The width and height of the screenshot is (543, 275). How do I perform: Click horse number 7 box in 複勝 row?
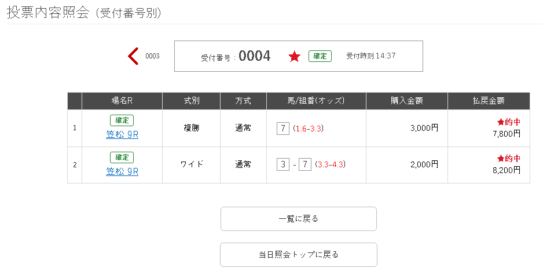283,129
